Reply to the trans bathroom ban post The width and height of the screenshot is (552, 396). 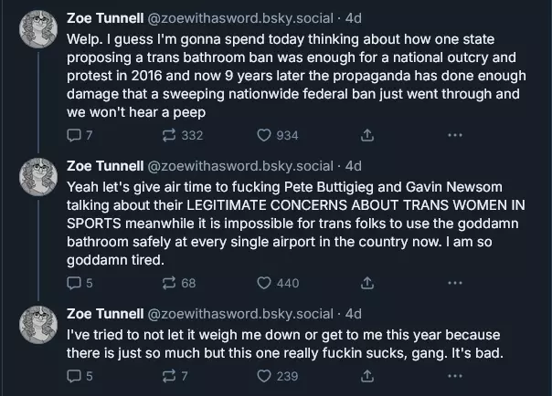tap(75, 135)
